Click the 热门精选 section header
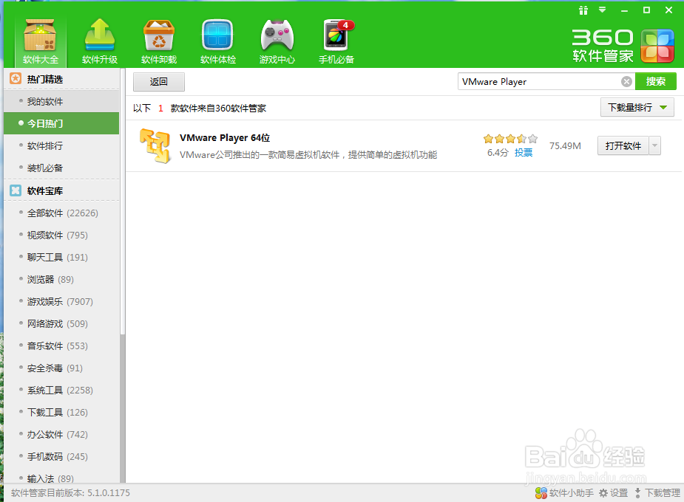The image size is (684, 502). pyautogui.click(x=61, y=79)
